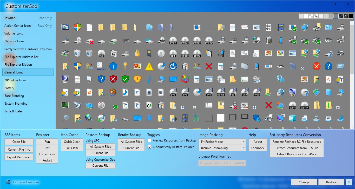The image size is (355, 189).
Task: Select the red circle with white X icon
Action: [316, 66]
